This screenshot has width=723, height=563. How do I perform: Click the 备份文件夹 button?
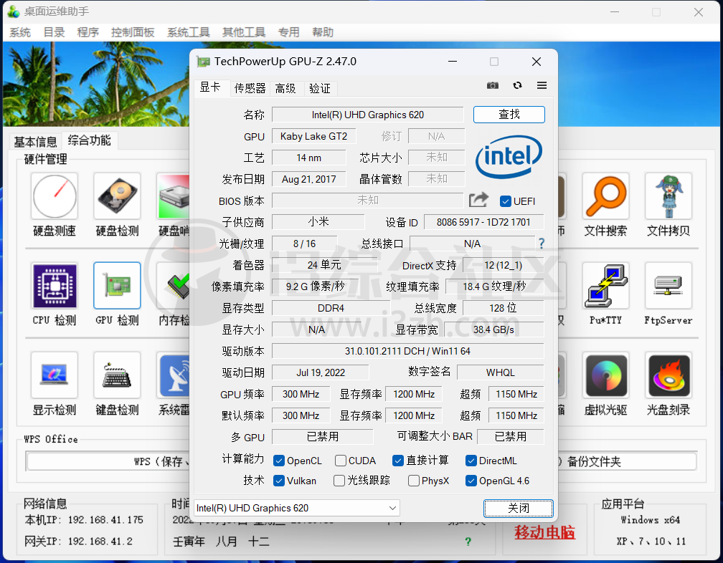tap(627, 461)
